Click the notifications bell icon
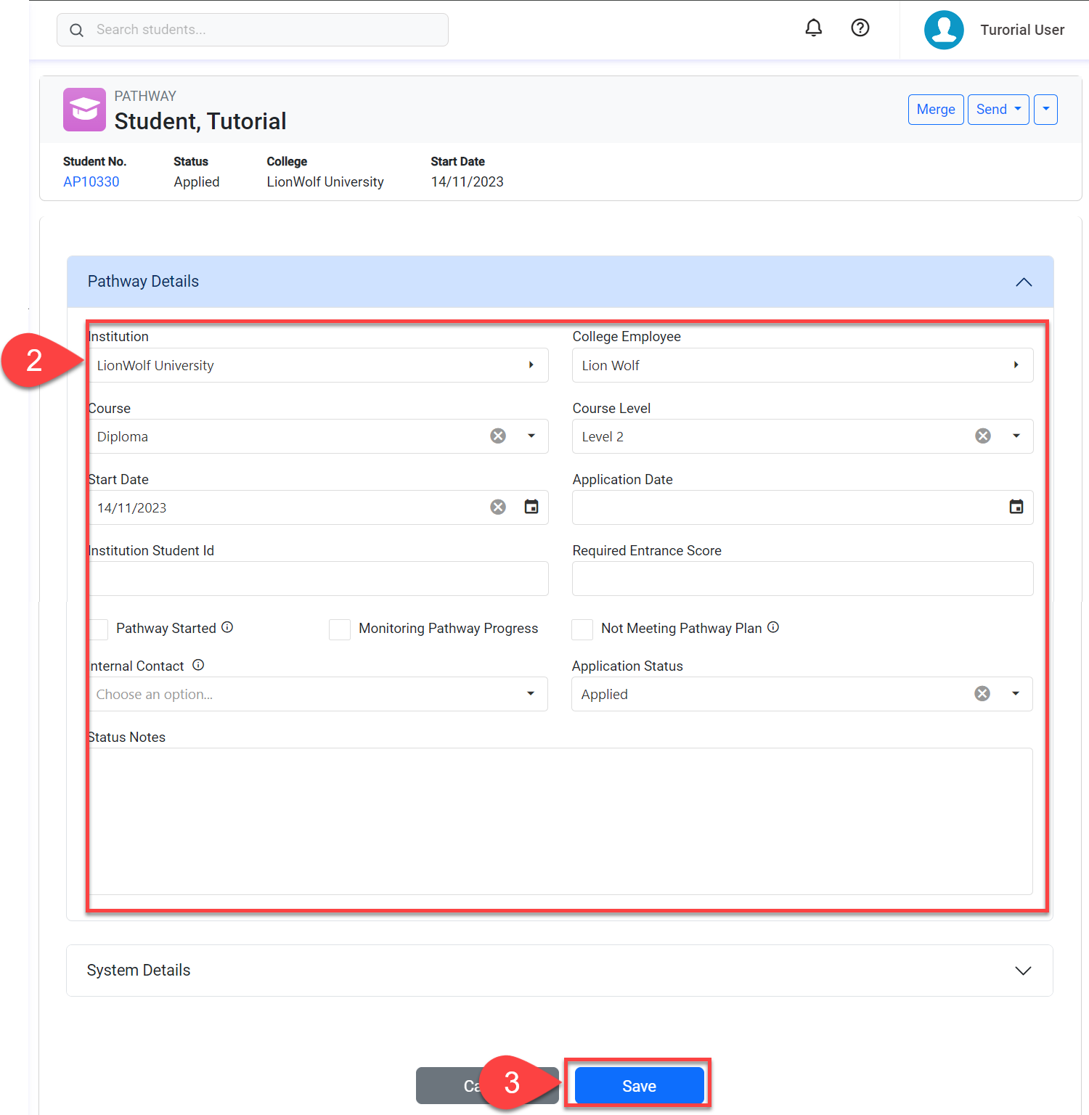This screenshot has width=1089, height=1115. click(x=813, y=28)
